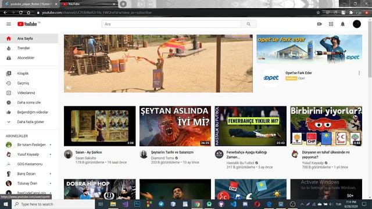This screenshot has height=209, width=372.
Task: Open Photoshop from the taskbar
Action: [137, 204]
